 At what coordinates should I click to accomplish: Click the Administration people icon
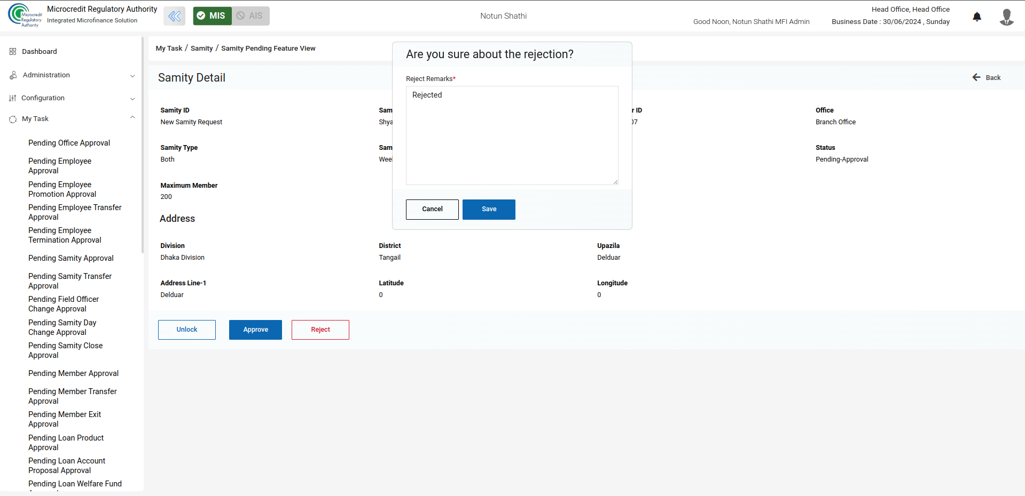[x=13, y=75]
